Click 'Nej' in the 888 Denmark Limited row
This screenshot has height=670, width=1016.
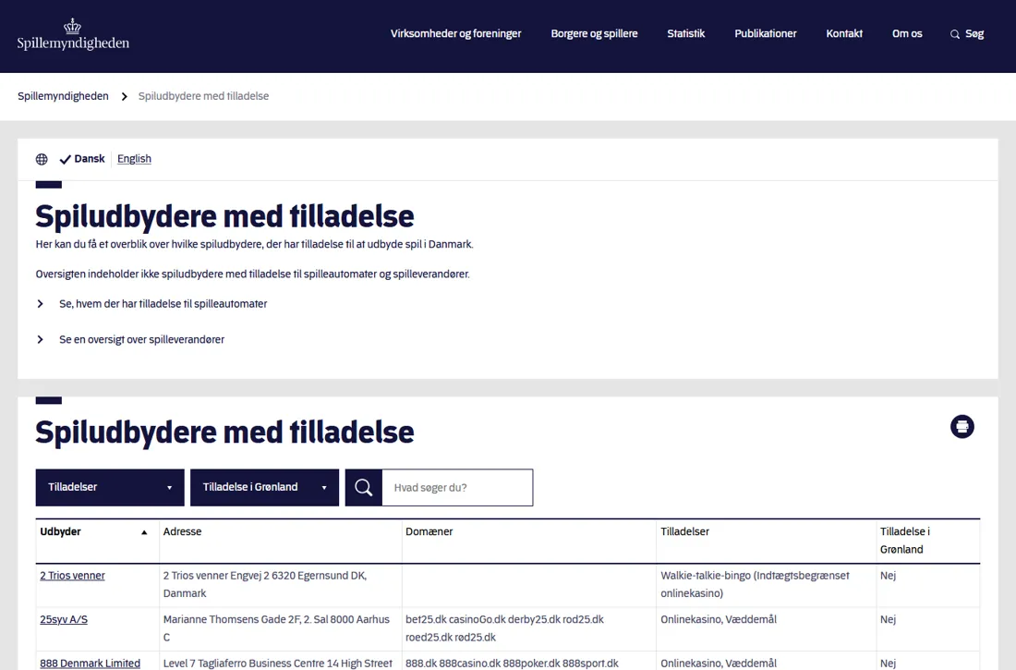(x=889, y=663)
